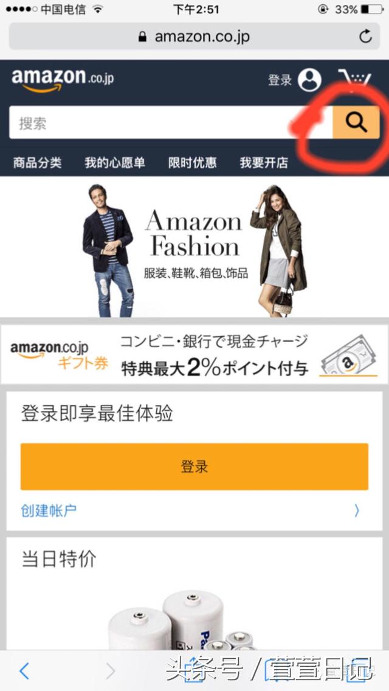The width and height of the screenshot is (389, 691).
Task: Tap the orange 登录 sign-in button
Action: coord(194,466)
